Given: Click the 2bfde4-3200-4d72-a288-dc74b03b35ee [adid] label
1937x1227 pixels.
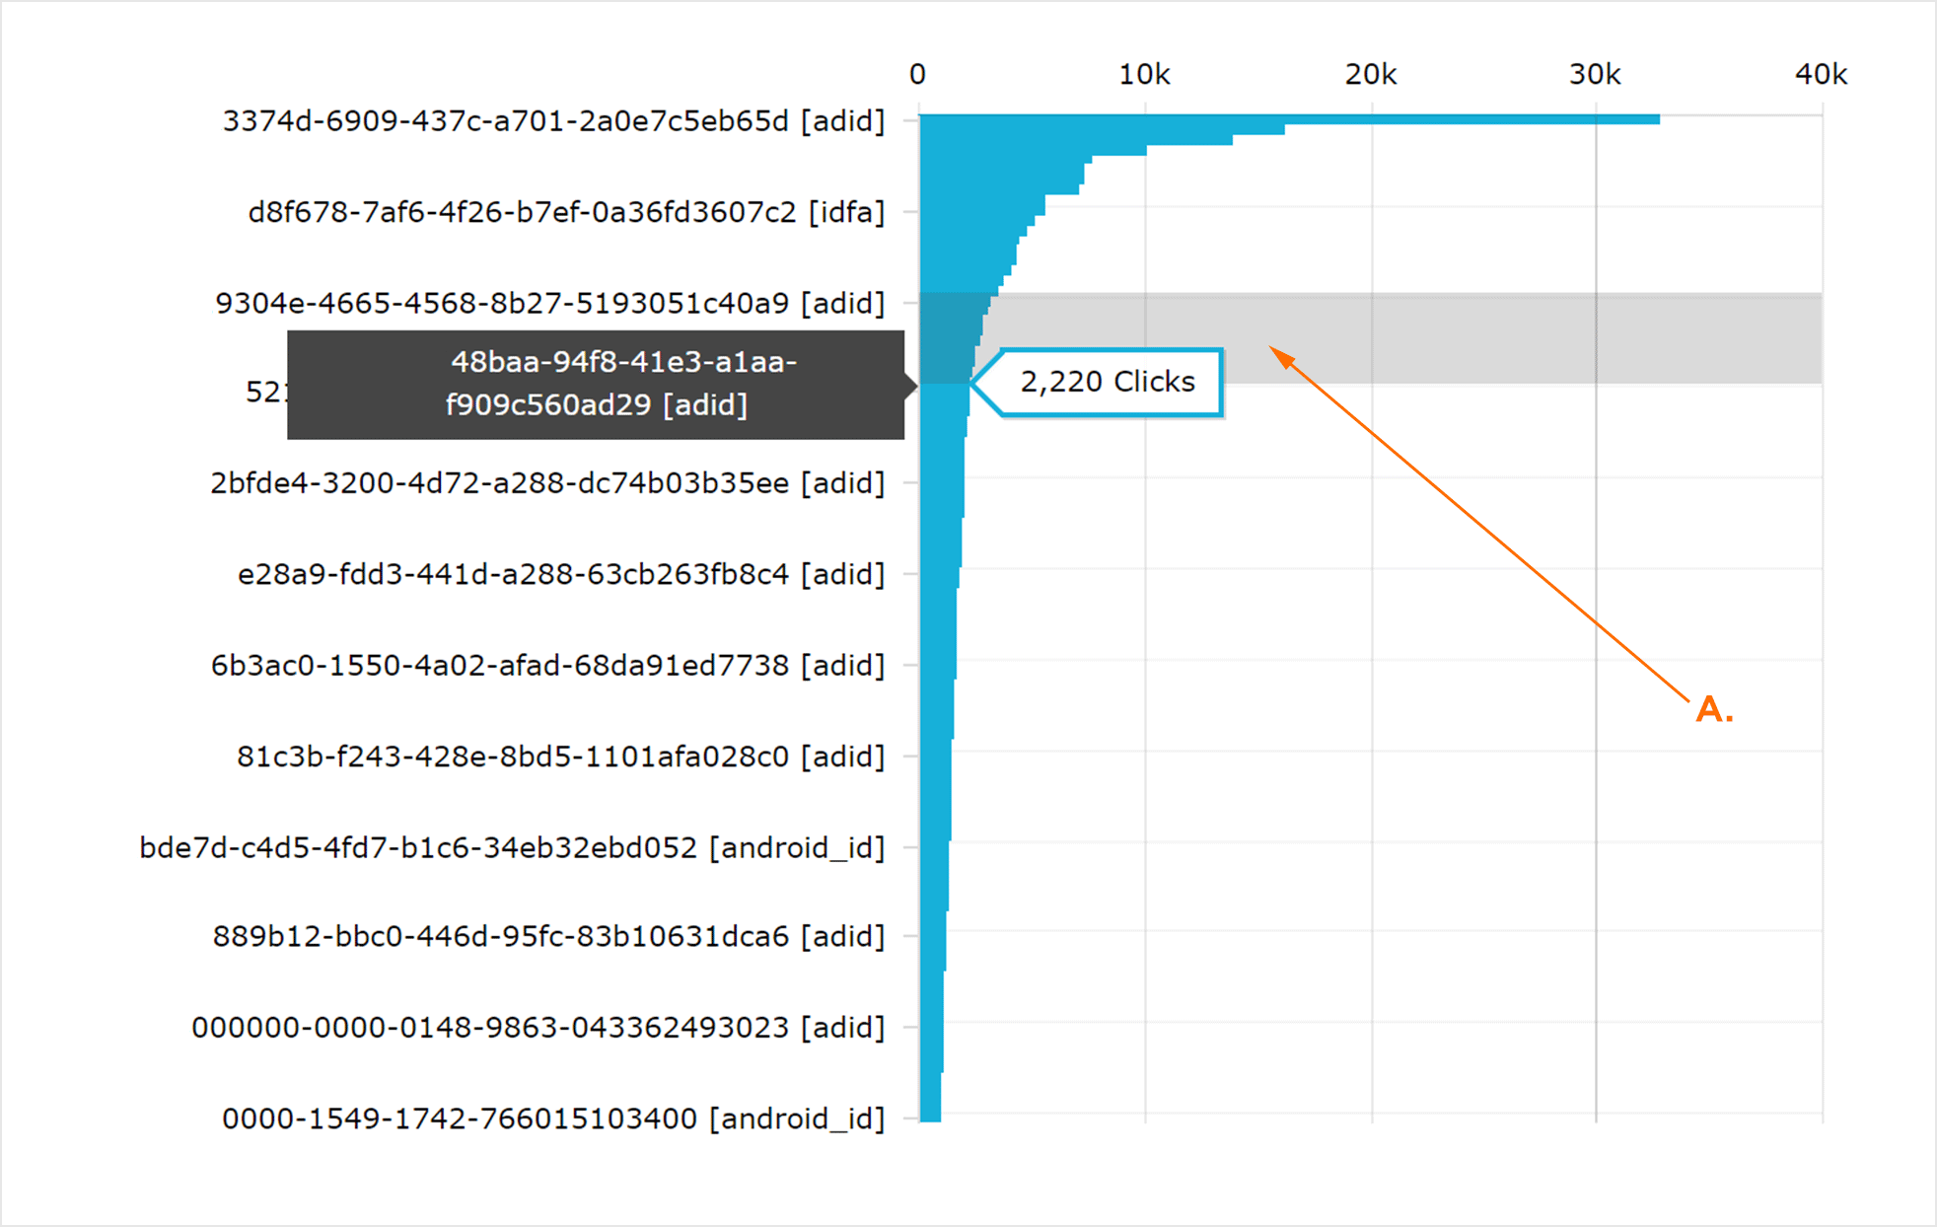Looking at the screenshot, I should (547, 483).
